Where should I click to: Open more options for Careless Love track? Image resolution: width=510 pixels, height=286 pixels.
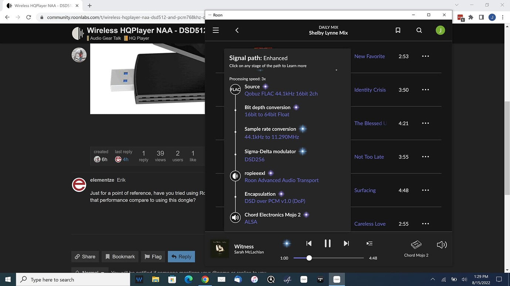pos(425,224)
